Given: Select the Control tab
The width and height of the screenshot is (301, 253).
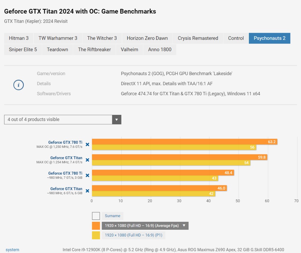Looking at the screenshot, I should point(236,38).
